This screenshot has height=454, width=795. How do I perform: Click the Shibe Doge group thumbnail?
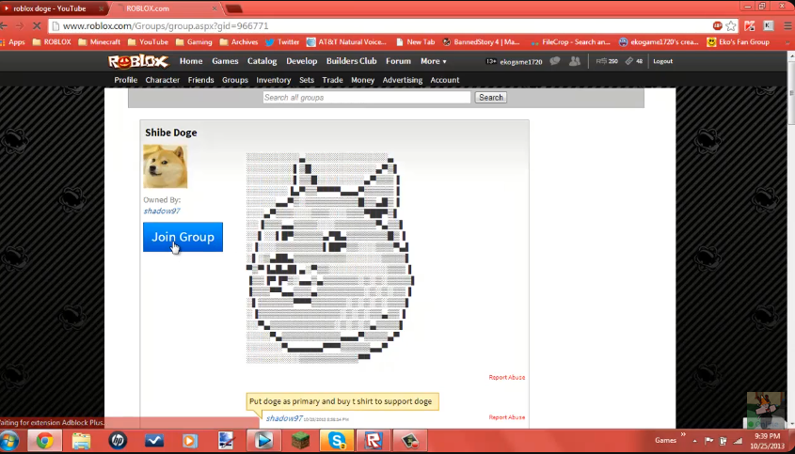pyautogui.click(x=165, y=166)
